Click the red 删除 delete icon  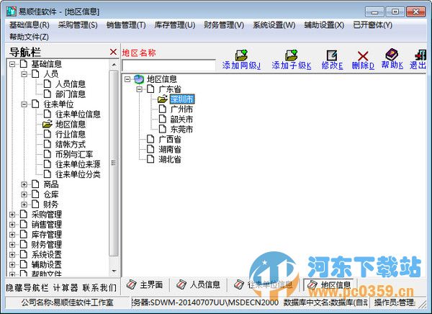pyautogui.click(x=363, y=55)
